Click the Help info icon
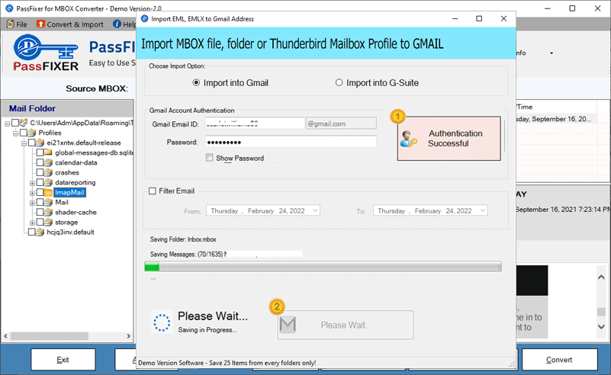611x375 pixels. pyautogui.click(x=117, y=24)
